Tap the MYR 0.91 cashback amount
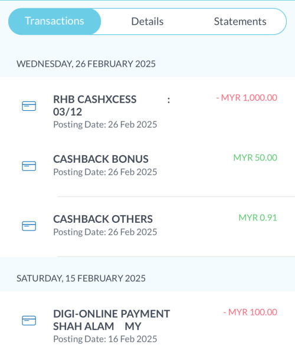This screenshot has height=349, width=295. point(258,218)
